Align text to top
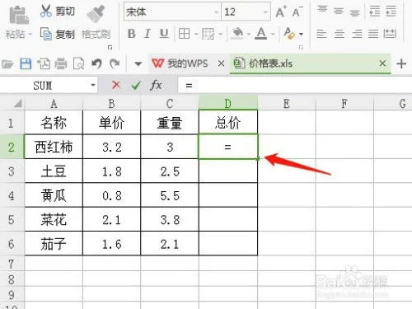412x309 pixels. coord(322,9)
